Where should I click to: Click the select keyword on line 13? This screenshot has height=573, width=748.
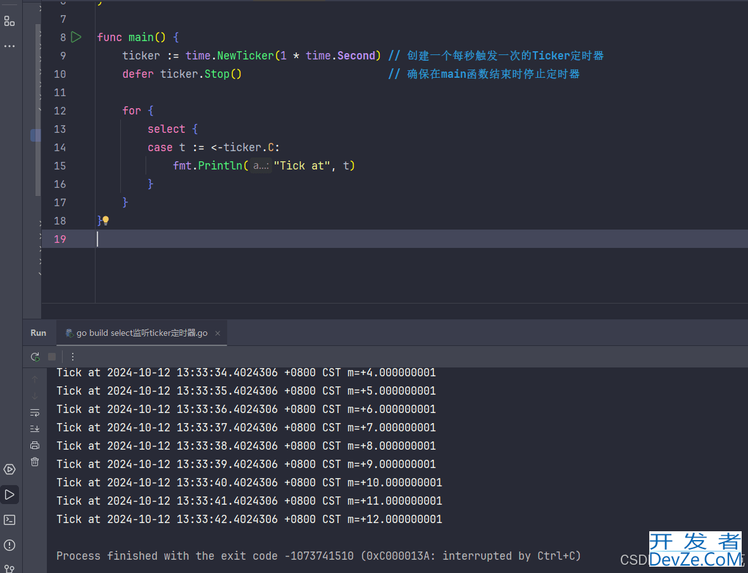(x=166, y=129)
